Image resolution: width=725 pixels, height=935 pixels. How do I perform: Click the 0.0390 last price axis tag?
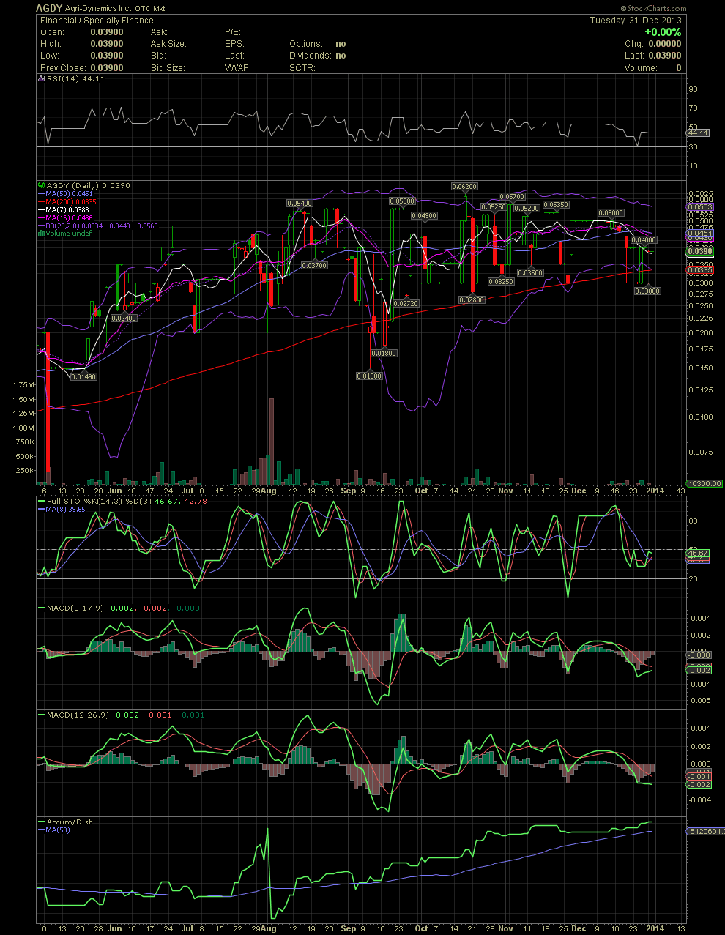[699, 251]
